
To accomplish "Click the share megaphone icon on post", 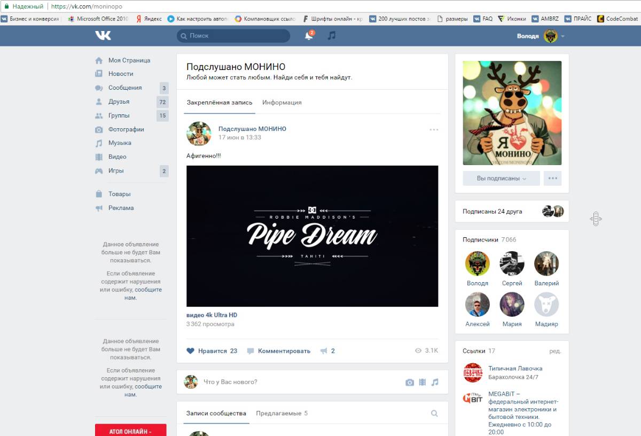I will click(324, 351).
